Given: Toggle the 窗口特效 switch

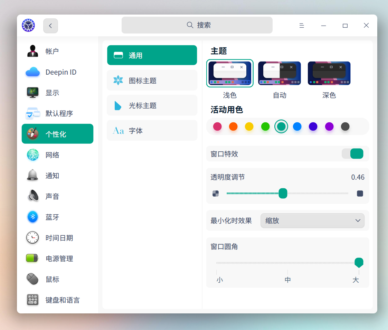Looking at the screenshot, I should (x=353, y=154).
